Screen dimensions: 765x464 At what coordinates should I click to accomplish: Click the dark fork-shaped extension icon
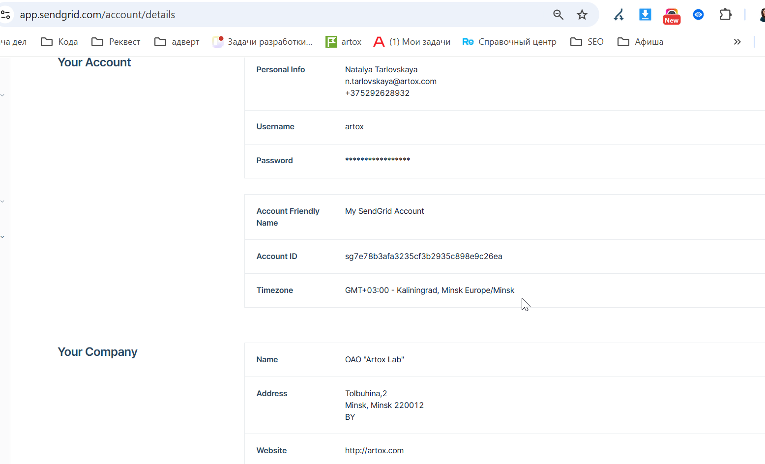[618, 15]
